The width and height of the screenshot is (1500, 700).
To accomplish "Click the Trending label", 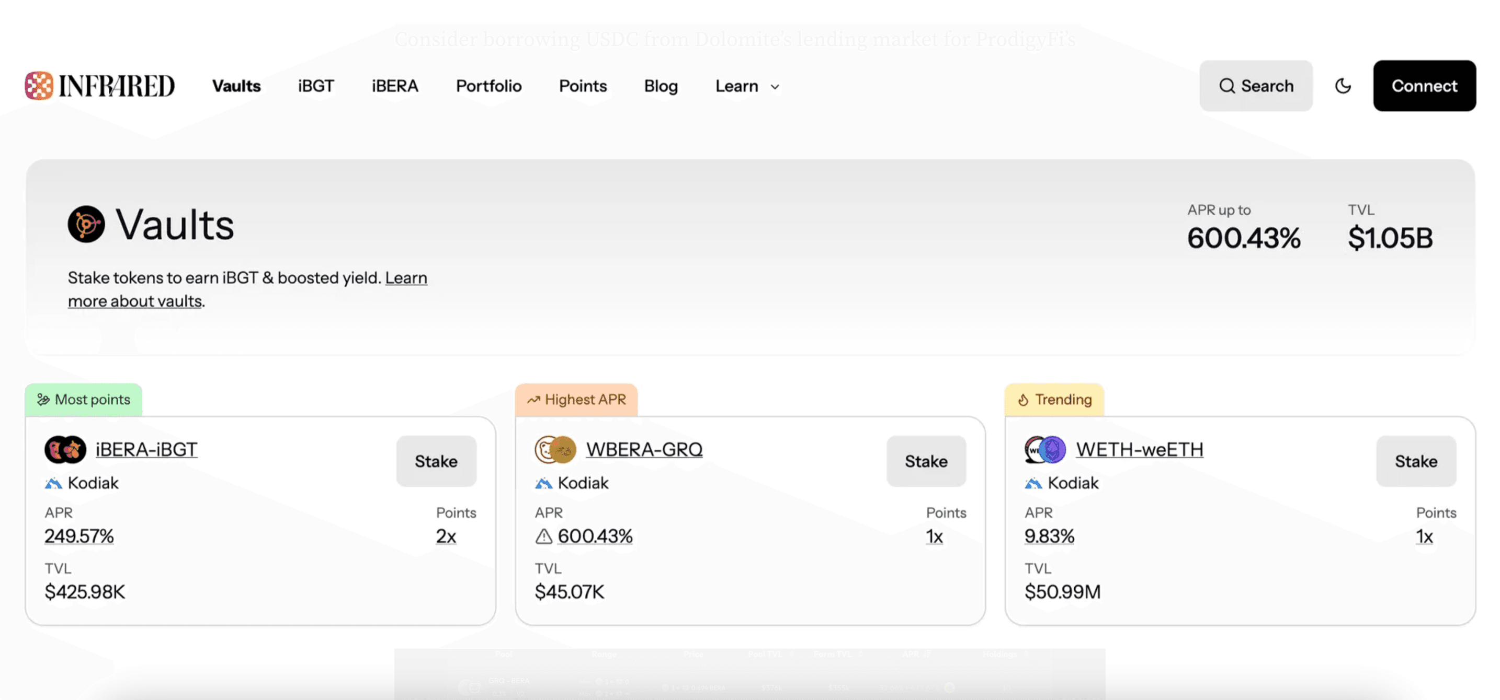I will pyautogui.click(x=1063, y=400).
